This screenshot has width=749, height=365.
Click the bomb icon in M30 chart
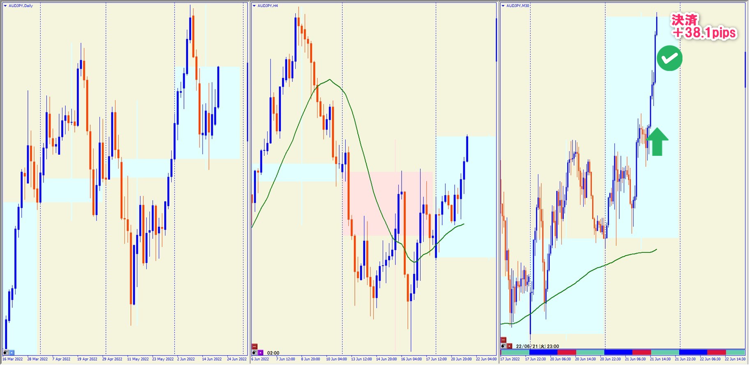[x=503, y=346]
